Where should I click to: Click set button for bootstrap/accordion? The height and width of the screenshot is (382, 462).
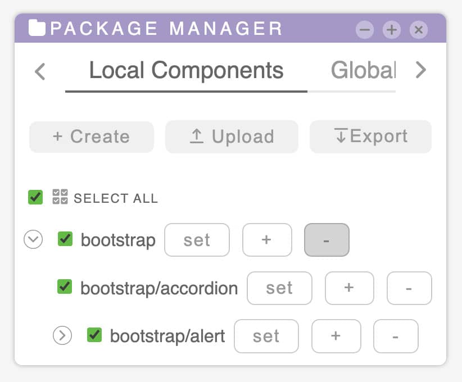tap(279, 288)
